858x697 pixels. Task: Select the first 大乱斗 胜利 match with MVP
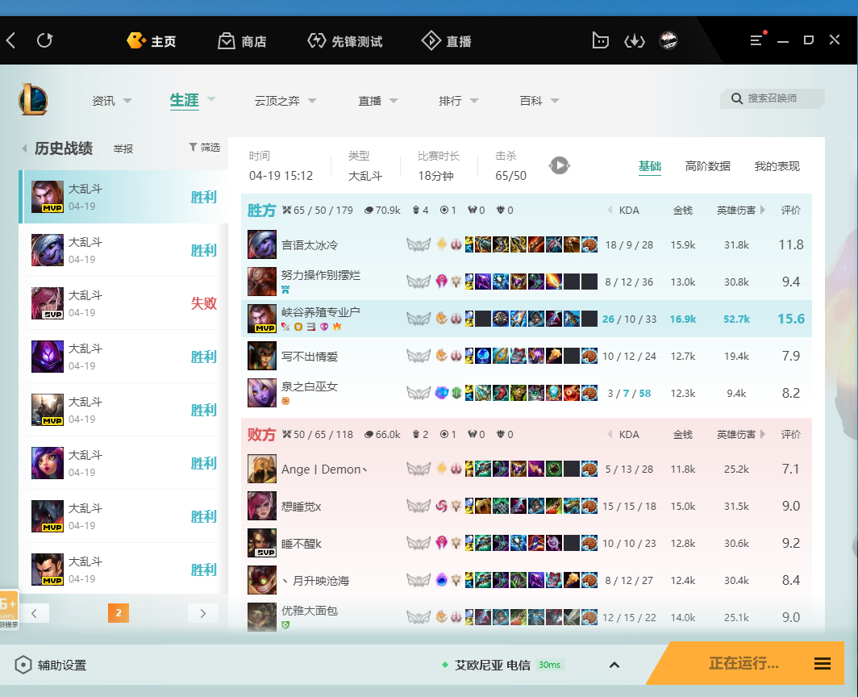tap(123, 197)
